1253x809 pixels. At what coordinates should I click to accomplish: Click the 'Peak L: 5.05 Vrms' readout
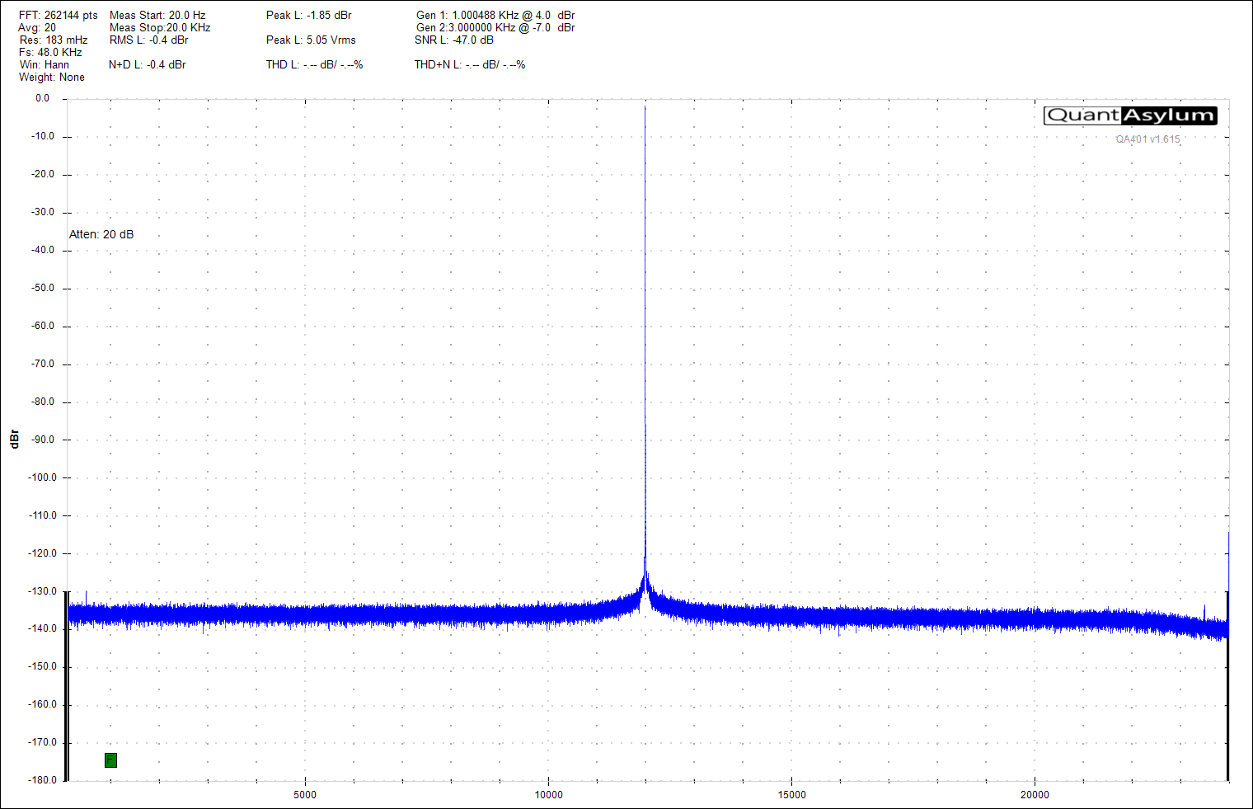[311, 40]
